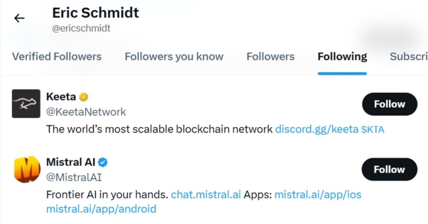This screenshot has height=224, width=428.
Task: Open Keeta's cheetah profile picture
Action: coord(26,104)
